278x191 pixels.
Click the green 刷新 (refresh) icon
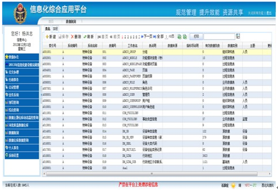[x=85, y=37]
